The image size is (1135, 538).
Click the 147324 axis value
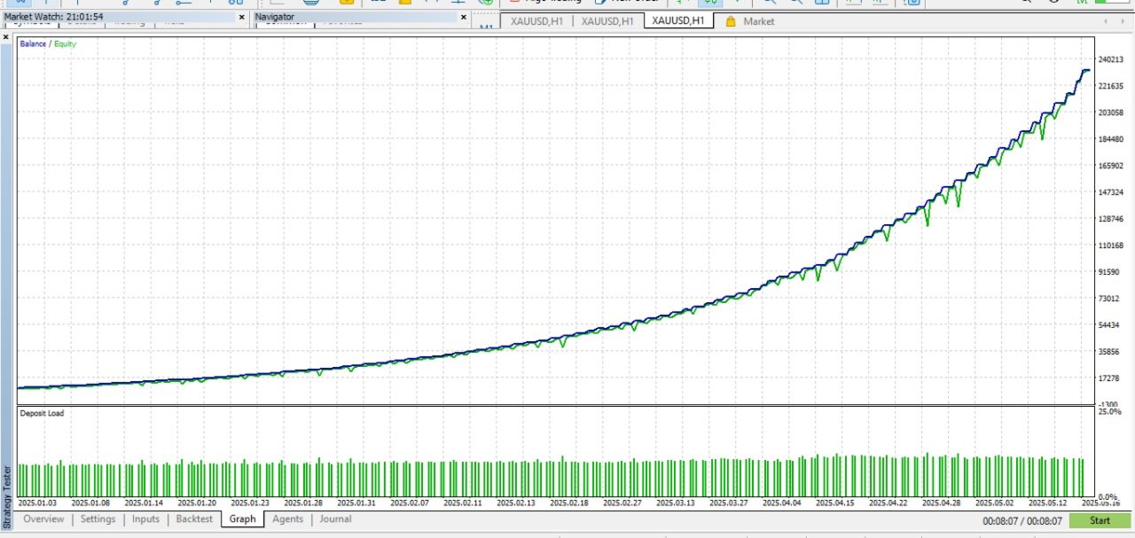click(1112, 192)
